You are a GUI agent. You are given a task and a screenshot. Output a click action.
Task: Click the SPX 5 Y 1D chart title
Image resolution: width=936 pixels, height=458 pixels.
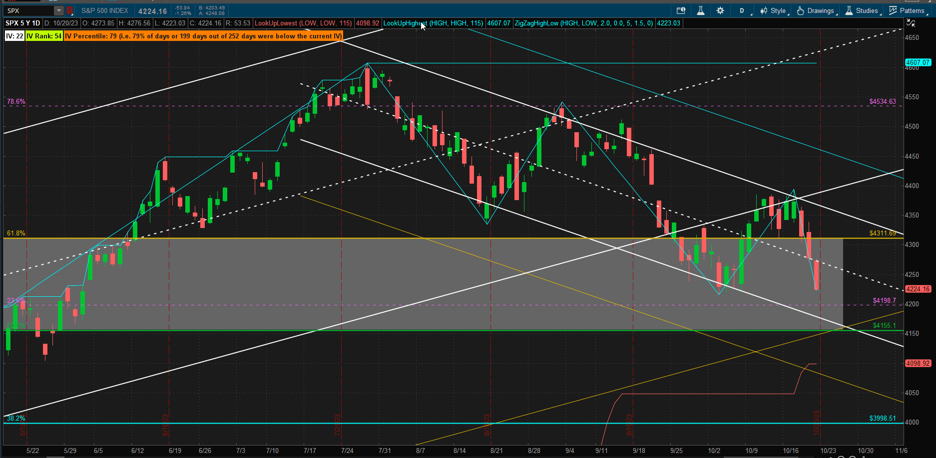pyautogui.click(x=23, y=23)
